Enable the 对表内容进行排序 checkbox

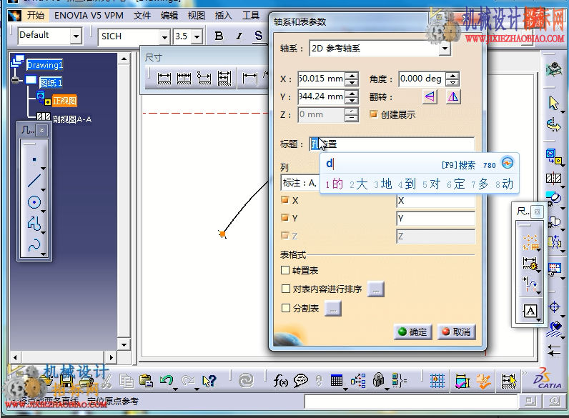click(286, 289)
